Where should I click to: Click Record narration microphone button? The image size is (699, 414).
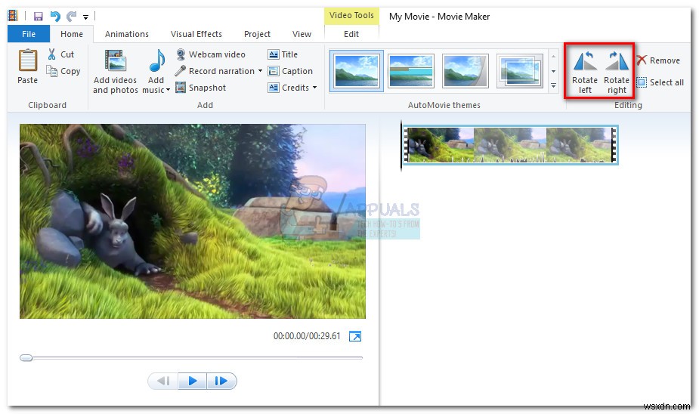pos(215,71)
